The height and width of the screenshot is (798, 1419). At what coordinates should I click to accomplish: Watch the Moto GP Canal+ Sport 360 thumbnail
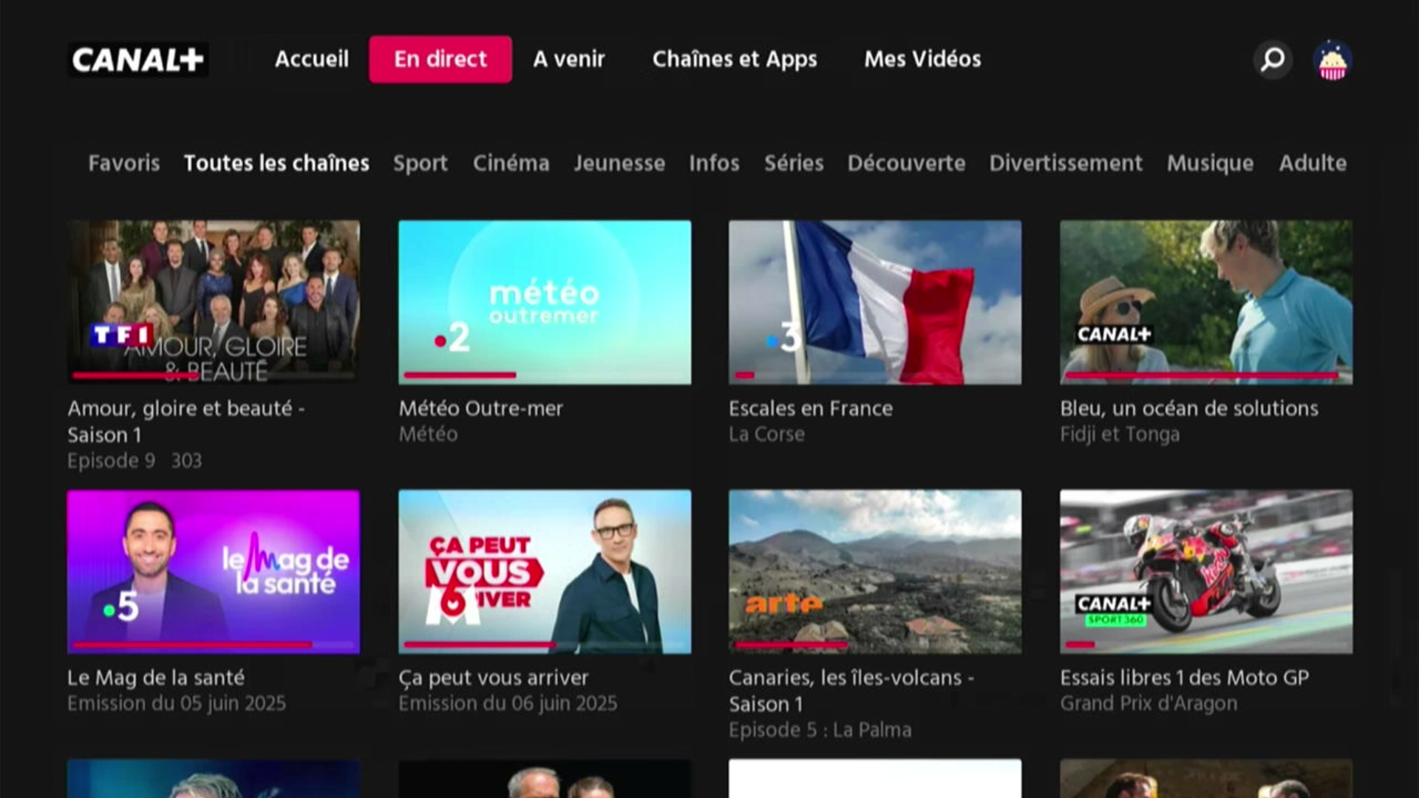[1206, 572]
